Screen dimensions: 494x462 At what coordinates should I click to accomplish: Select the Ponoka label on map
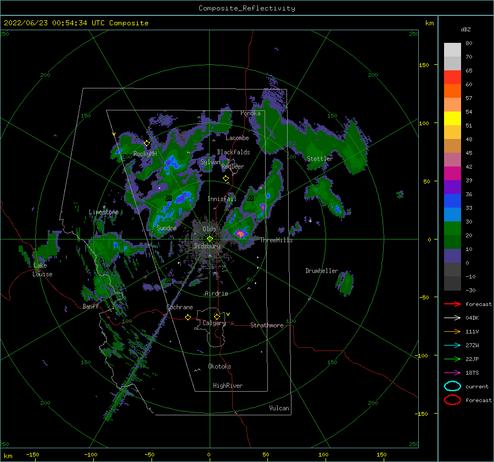click(250, 113)
